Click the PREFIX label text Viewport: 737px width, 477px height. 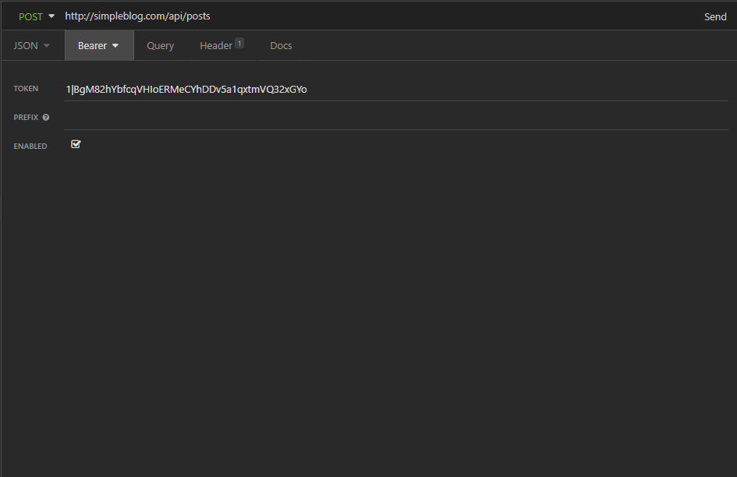[26, 118]
